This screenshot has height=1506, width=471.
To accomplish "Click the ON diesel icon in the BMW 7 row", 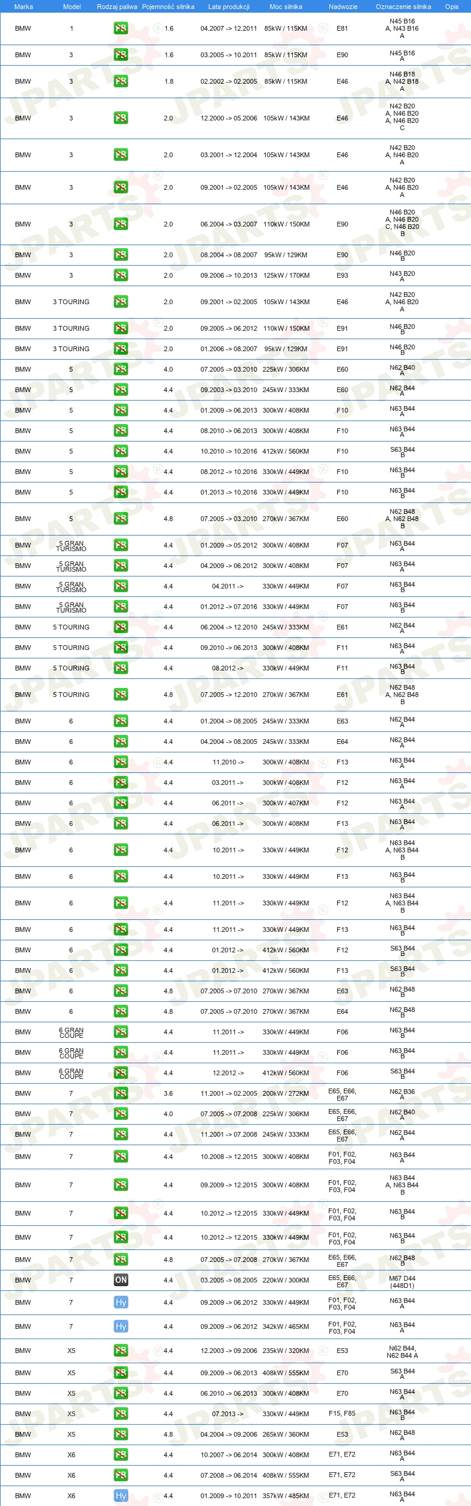I will tap(121, 1280).
